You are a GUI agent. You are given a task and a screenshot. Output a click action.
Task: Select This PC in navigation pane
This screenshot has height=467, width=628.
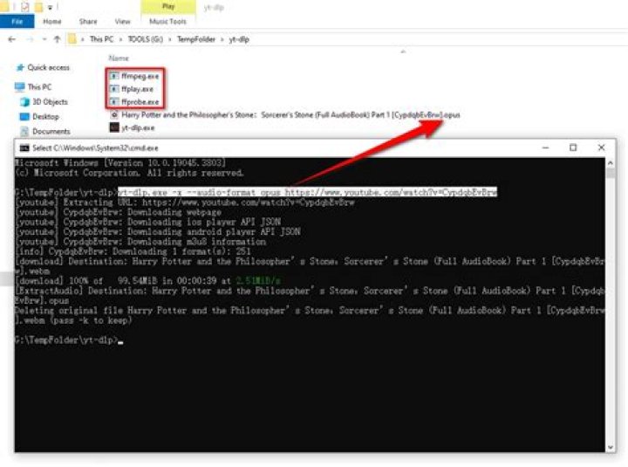[39, 86]
